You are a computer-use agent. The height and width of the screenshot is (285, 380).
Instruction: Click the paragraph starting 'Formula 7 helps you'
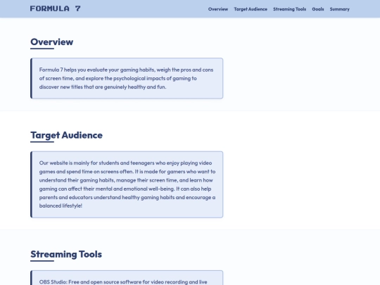coord(126,78)
